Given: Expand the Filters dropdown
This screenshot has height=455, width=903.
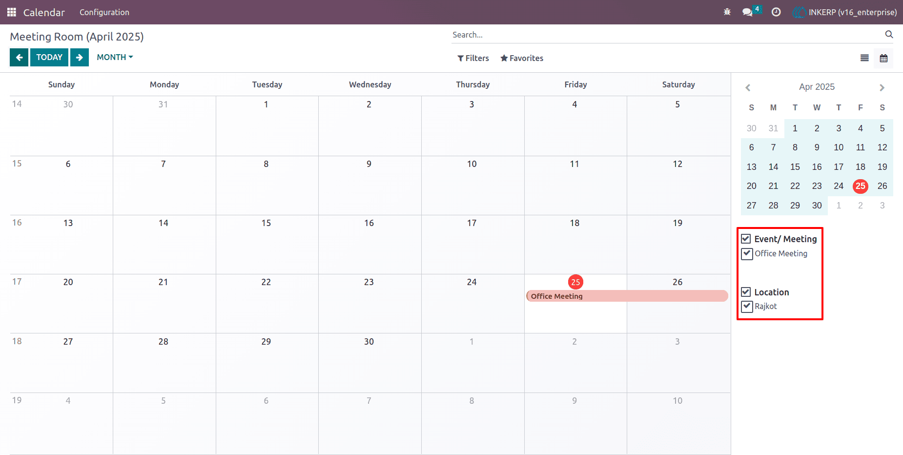Looking at the screenshot, I should click(473, 58).
